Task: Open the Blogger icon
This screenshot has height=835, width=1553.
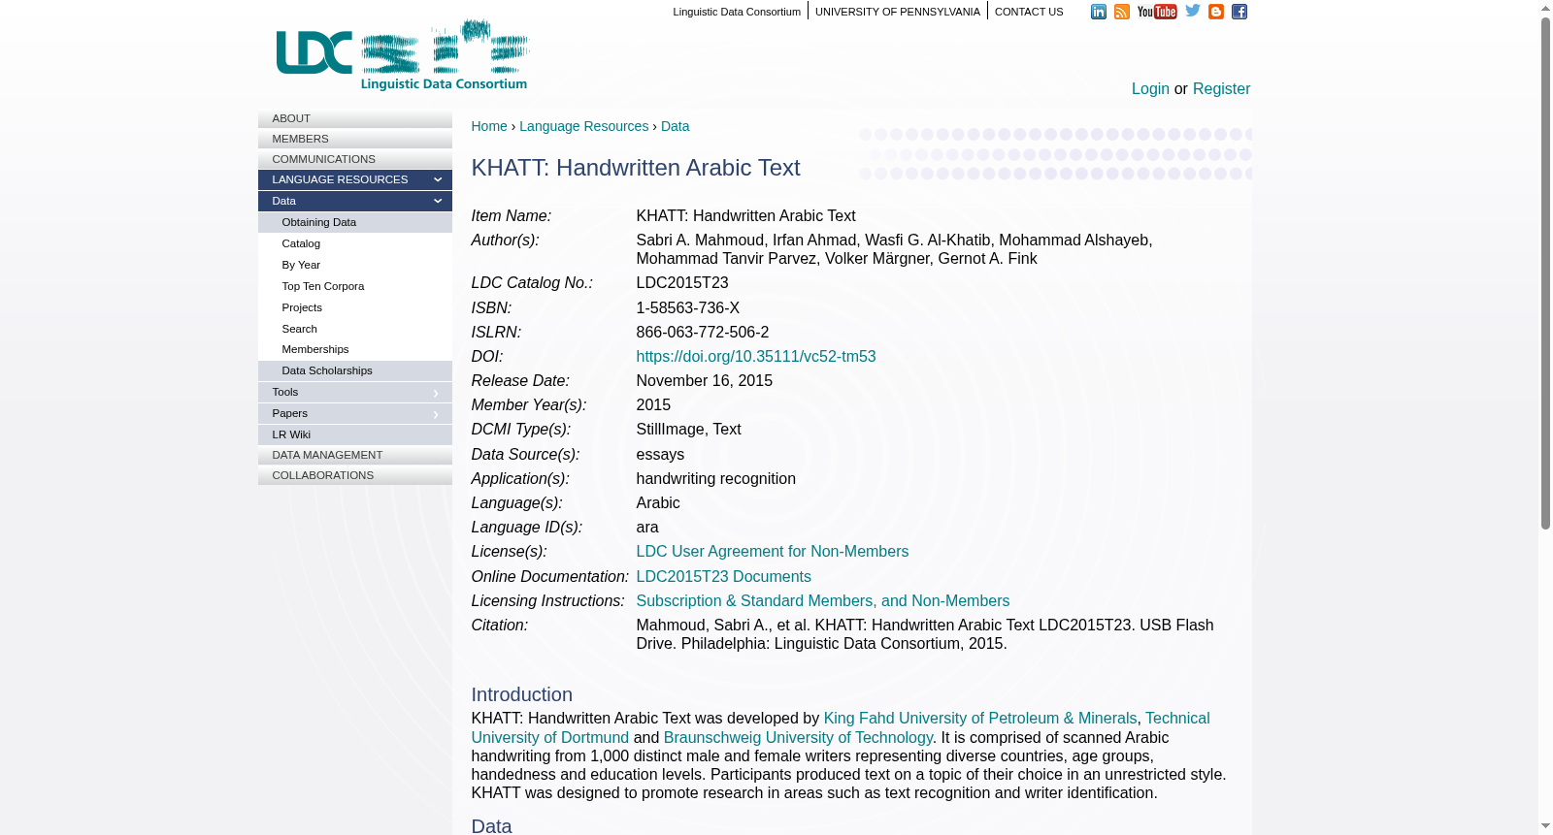Action: (1216, 12)
